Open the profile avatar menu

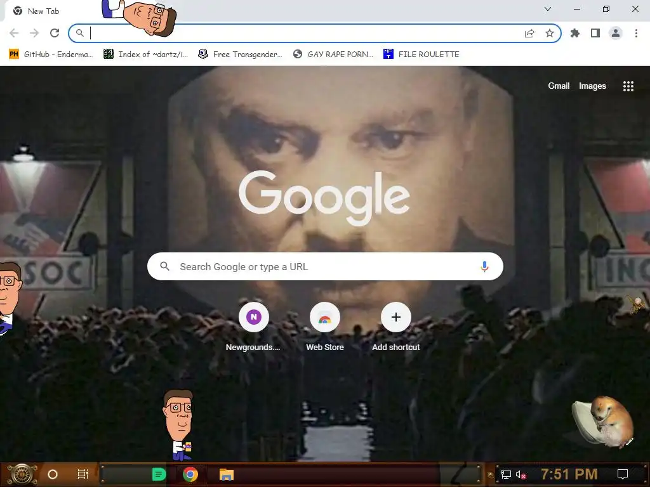(x=616, y=33)
